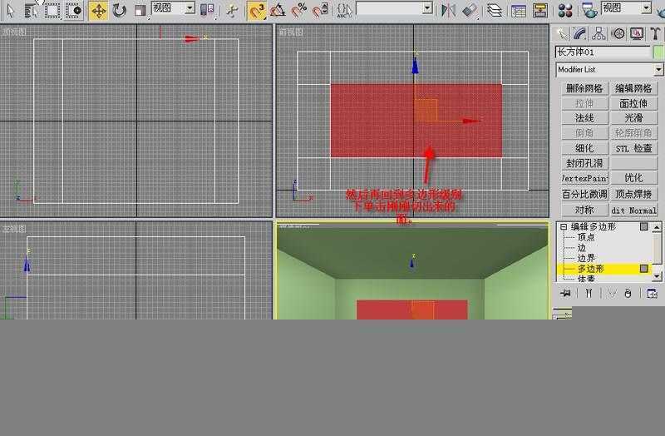Open the Material Editor
665x436 pixels.
tap(565, 10)
